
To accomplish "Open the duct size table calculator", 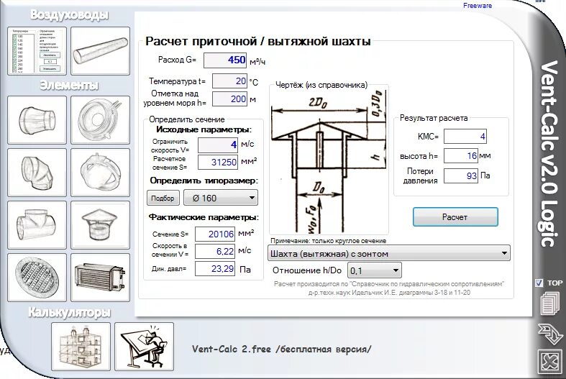I will click(37, 51).
